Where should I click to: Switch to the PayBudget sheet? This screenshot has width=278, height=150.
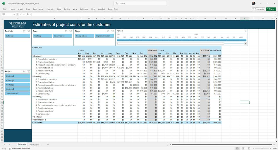point(34,145)
